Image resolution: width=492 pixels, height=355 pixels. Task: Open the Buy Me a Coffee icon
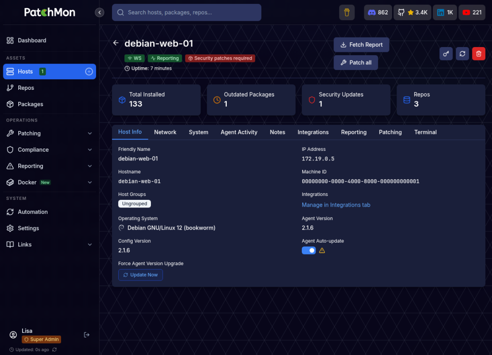[x=347, y=12]
